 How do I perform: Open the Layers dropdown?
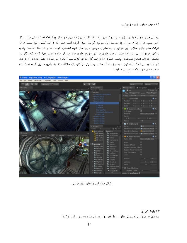(x=136, y=84)
